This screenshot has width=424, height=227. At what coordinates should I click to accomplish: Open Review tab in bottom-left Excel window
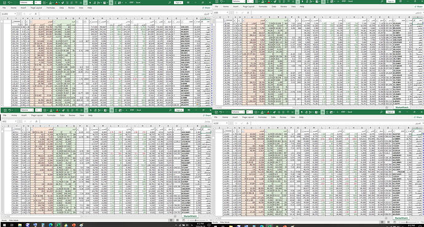72,115
